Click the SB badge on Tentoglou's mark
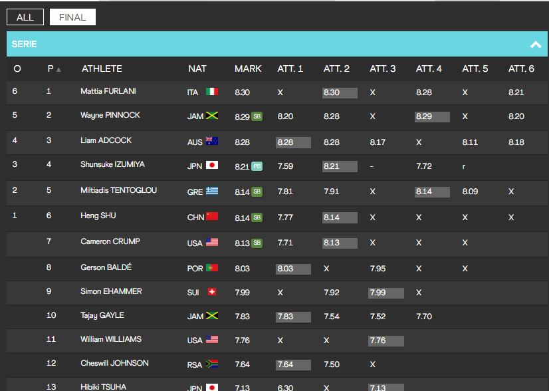 tap(257, 192)
